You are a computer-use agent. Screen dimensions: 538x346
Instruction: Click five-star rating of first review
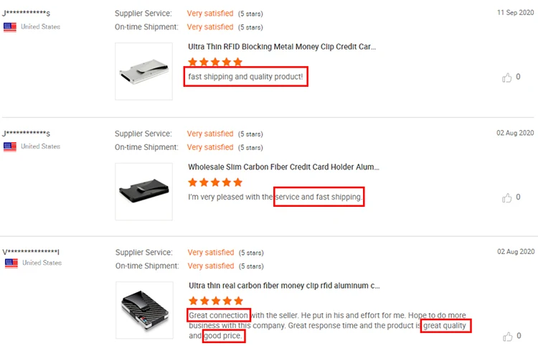pos(215,62)
